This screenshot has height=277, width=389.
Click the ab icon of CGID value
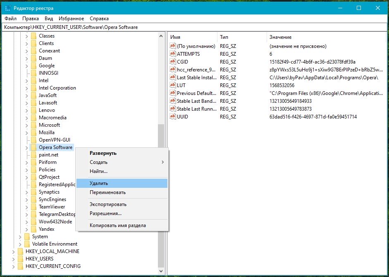click(173, 62)
